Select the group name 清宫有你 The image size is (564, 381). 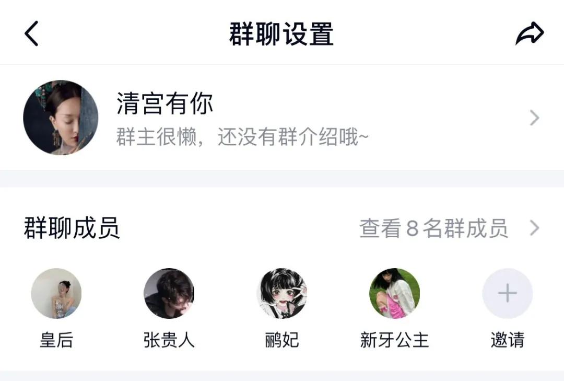click(163, 103)
